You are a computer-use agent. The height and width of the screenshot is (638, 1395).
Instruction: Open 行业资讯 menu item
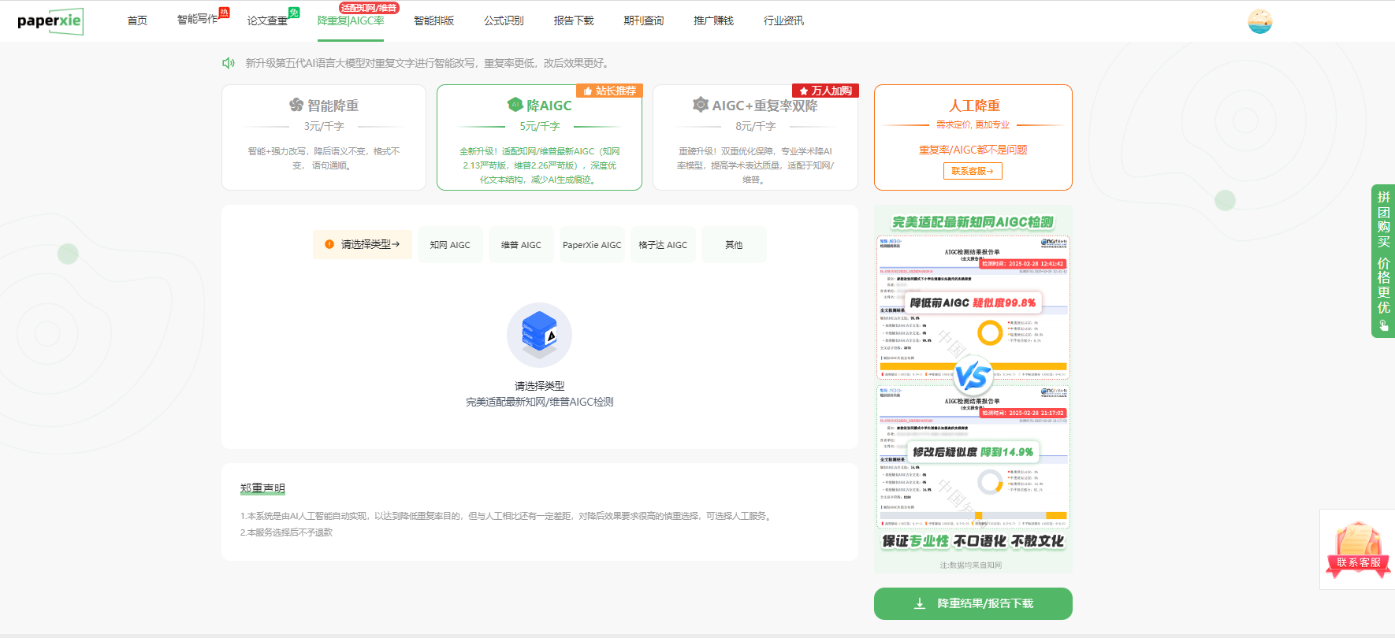pos(784,20)
